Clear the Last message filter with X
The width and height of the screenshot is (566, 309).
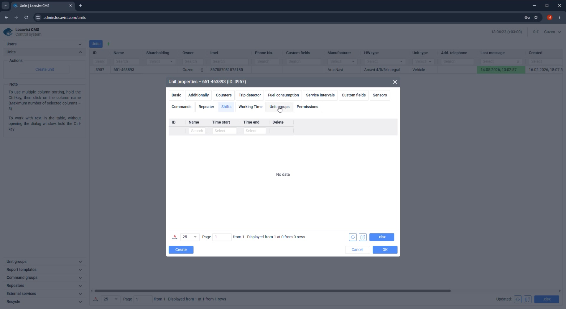pyautogui.click(x=518, y=62)
